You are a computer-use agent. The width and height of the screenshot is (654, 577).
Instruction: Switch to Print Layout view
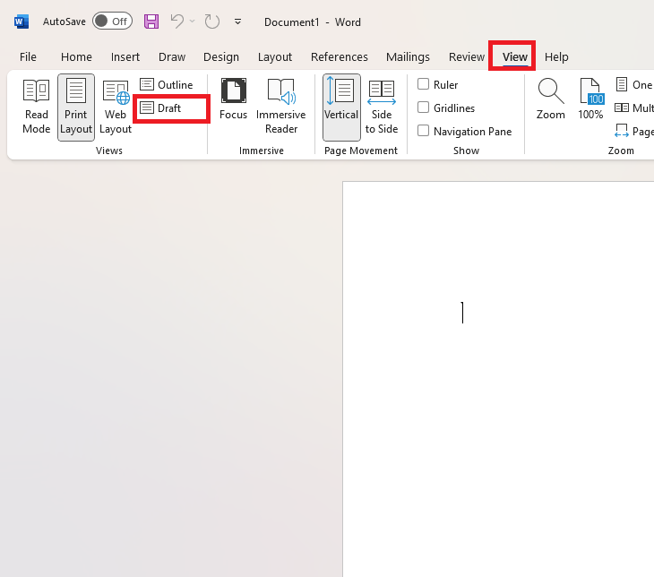[x=76, y=107]
